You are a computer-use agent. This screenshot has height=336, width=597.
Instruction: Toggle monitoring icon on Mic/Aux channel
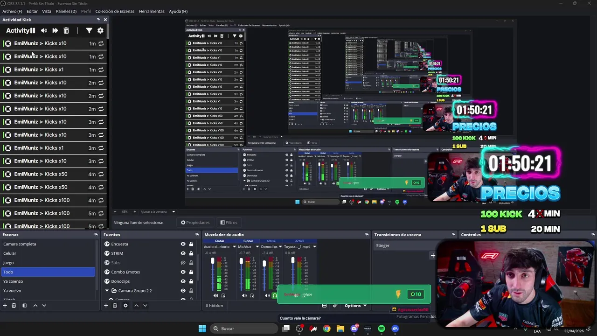(252, 295)
